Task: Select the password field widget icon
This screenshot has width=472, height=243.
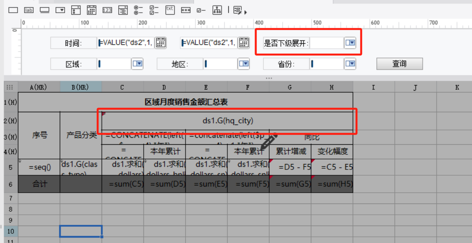Action: [x=186, y=10]
